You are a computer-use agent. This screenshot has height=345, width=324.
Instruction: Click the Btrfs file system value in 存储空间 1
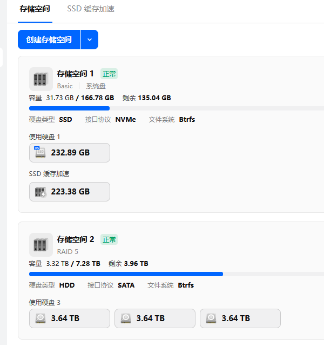(187, 120)
